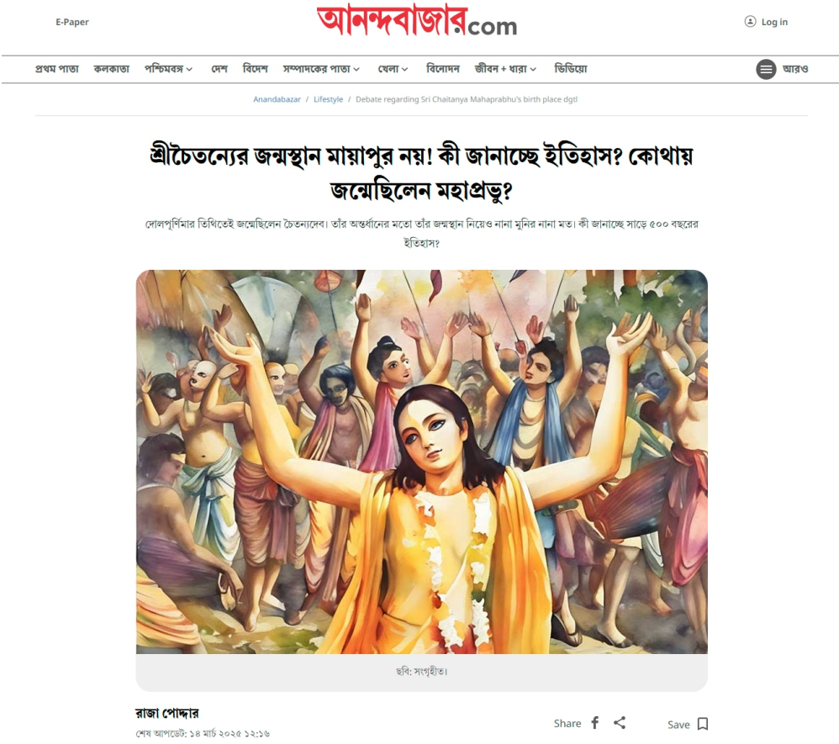Click the share network icon
Screen dimensions: 839x744
620,723
